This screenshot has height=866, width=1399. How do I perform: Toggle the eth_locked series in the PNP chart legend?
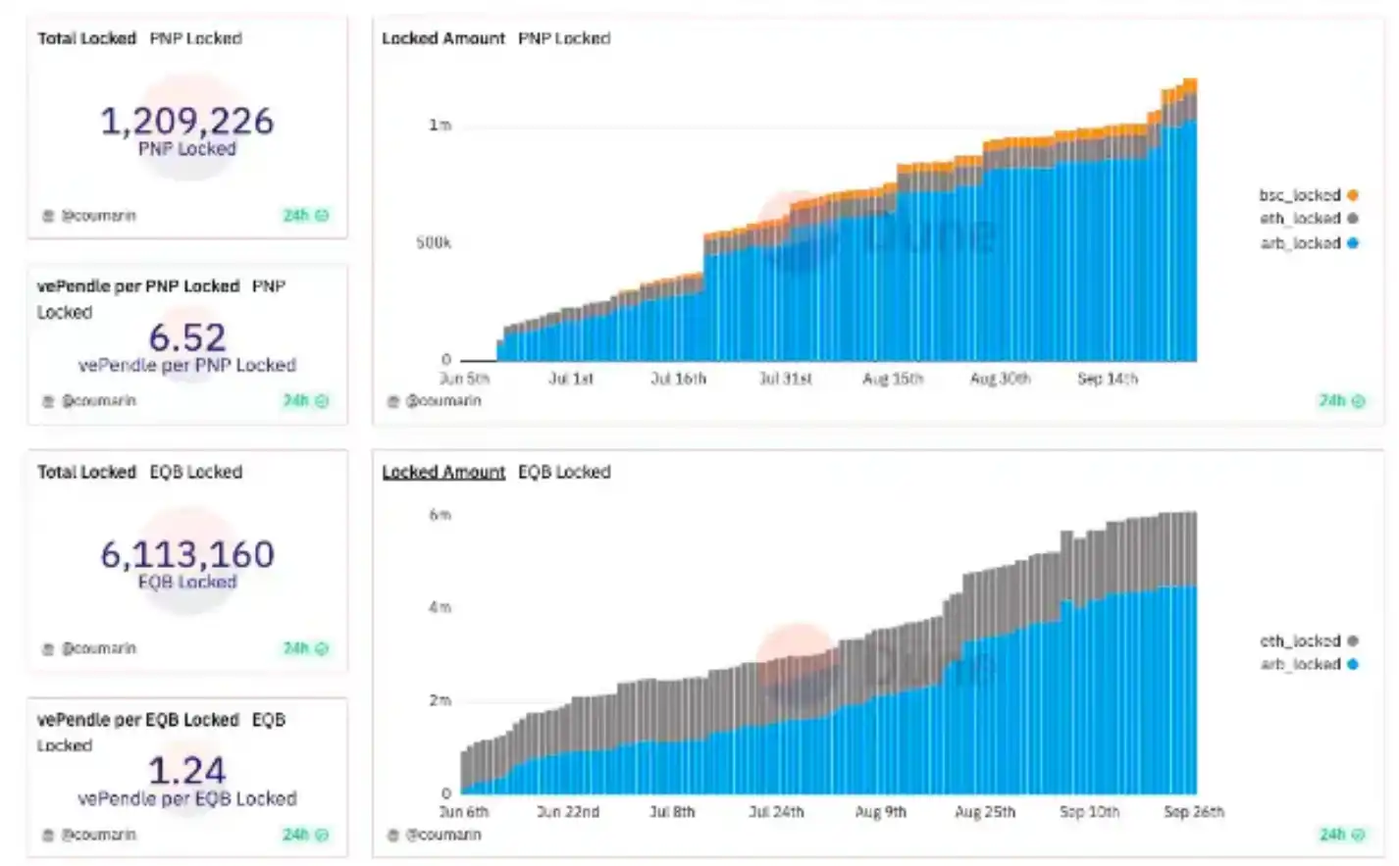click(1299, 219)
